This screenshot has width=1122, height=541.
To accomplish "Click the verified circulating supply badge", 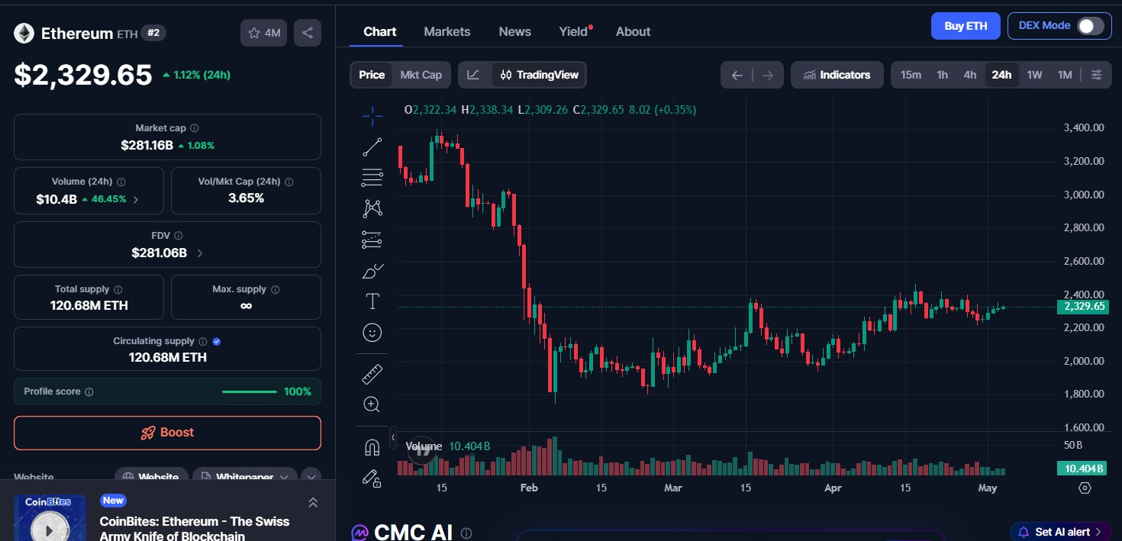I will coord(217,341).
